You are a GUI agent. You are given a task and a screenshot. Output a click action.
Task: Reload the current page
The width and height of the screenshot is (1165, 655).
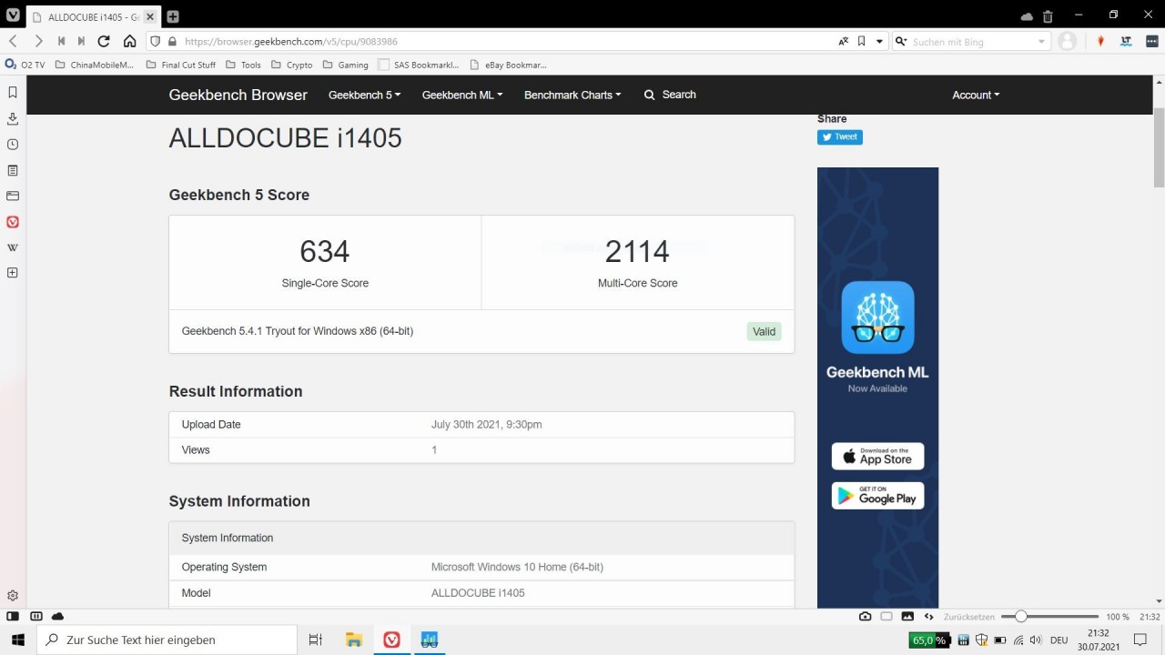104,41
